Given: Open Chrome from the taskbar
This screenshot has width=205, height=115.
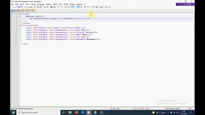Looking at the screenshot, I should tap(102, 112).
